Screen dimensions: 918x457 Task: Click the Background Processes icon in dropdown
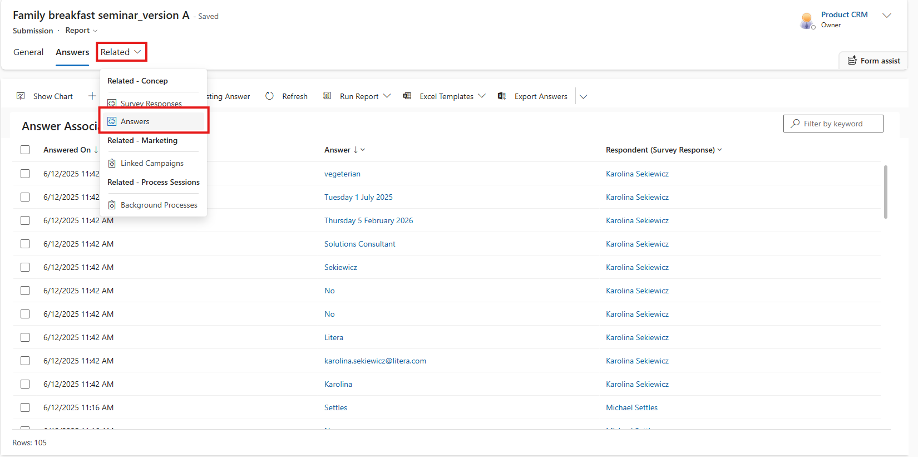click(112, 205)
